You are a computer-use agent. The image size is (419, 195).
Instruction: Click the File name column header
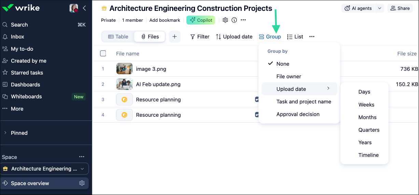(127, 53)
